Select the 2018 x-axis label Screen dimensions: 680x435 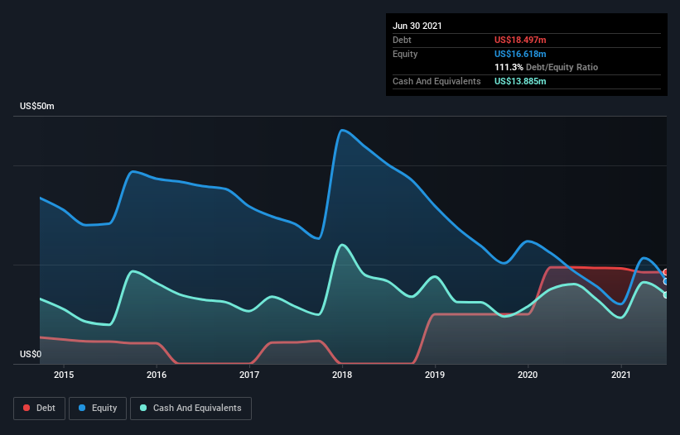click(342, 375)
